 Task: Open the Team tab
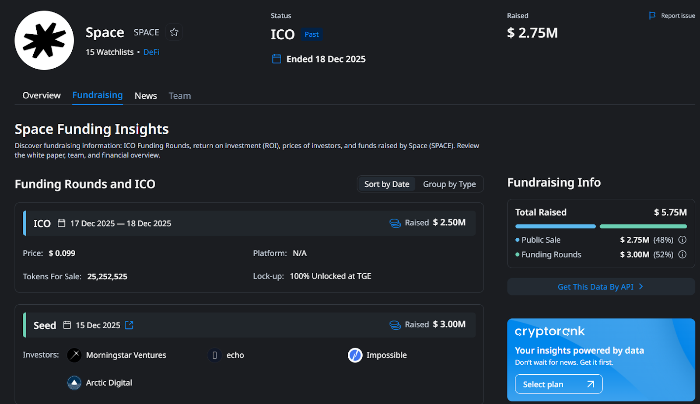click(180, 96)
